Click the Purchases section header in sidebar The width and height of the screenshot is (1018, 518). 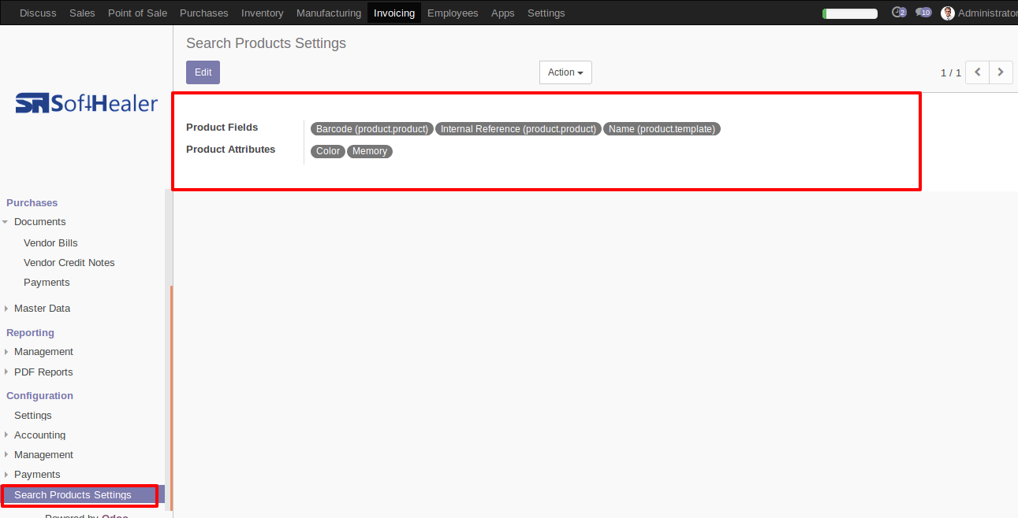[32, 203]
